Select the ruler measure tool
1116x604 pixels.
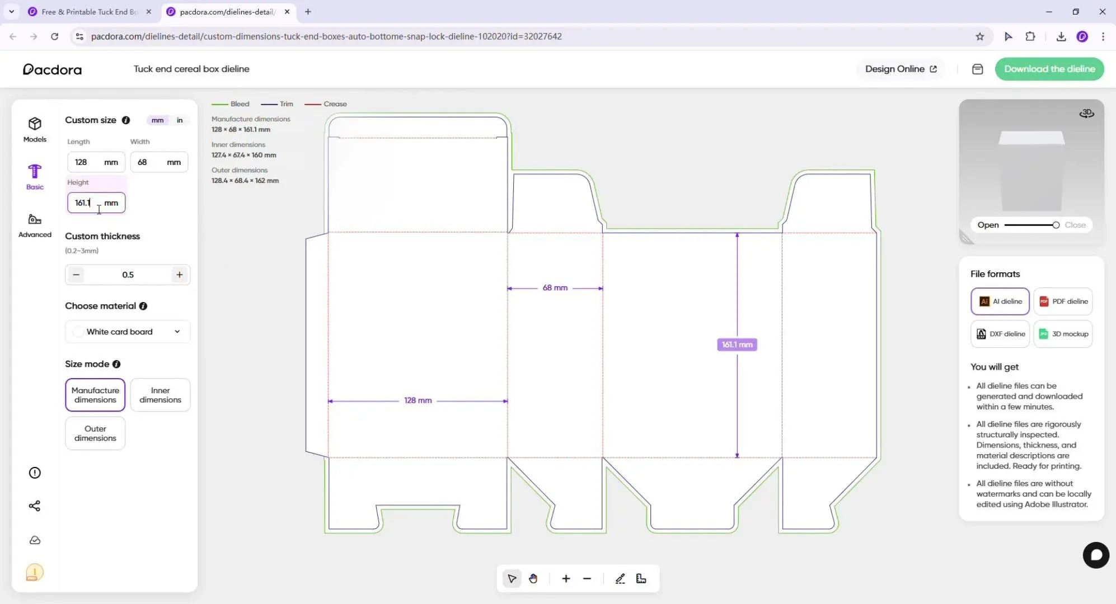pyautogui.click(x=641, y=579)
